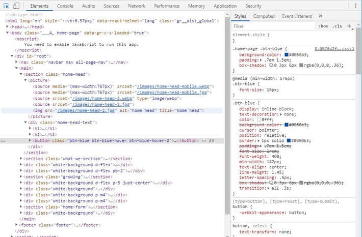Show more Styles pane tabs chevron
362x237 pixels.
coord(320,16)
